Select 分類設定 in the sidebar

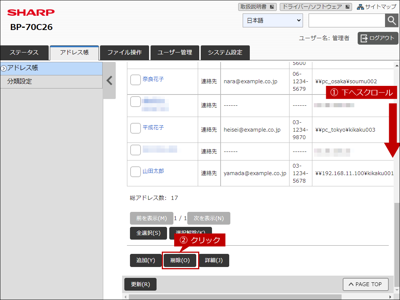51,81
